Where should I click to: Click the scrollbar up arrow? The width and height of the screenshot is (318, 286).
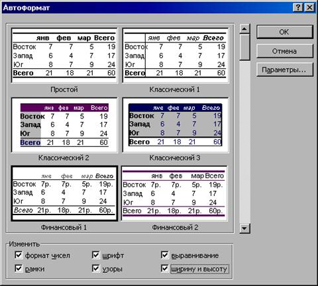coord(244,29)
